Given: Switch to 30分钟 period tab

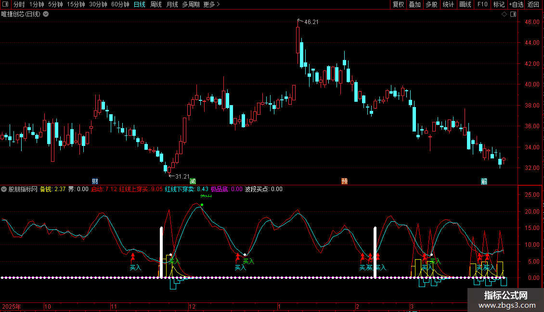Looking at the screenshot, I should coord(98,4).
